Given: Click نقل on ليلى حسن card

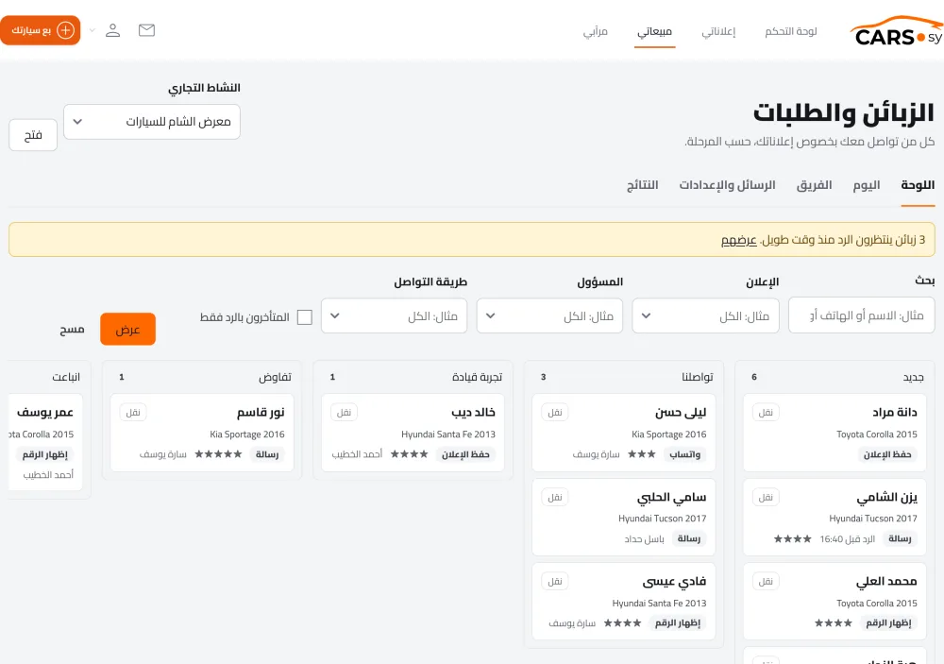Looking at the screenshot, I should pyautogui.click(x=554, y=412).
